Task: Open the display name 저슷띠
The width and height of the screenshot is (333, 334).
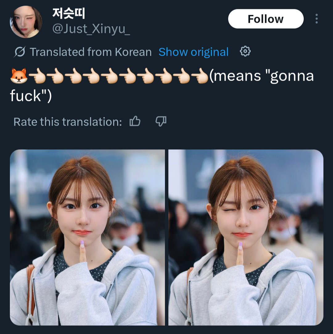Action: (69, 13)
